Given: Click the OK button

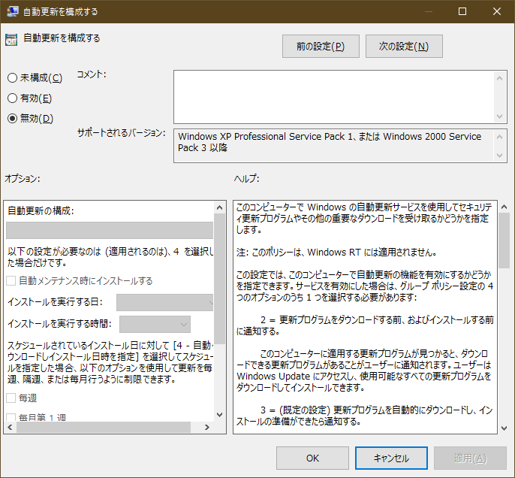Looking at the screenshot, I should [312, 458].
